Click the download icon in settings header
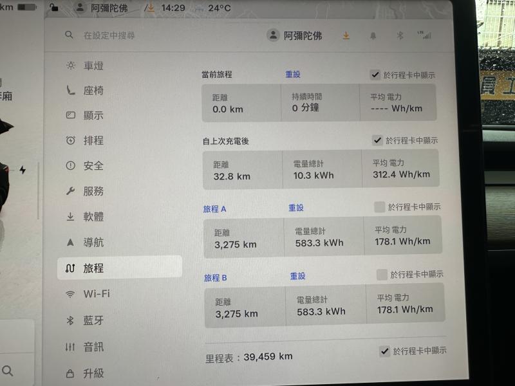Viewport: 515px width, 386px height. 346,36
